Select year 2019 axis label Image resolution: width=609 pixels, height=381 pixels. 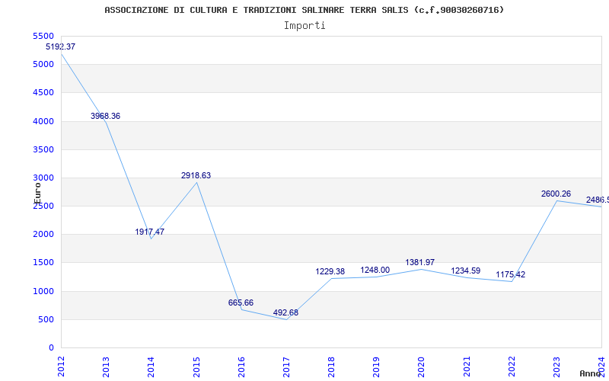(x=376, y=367)
